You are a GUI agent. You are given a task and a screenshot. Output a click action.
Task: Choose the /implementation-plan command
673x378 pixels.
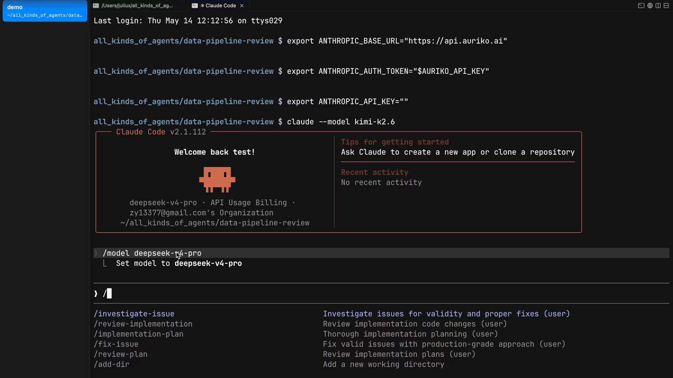(x=138, y=334)
